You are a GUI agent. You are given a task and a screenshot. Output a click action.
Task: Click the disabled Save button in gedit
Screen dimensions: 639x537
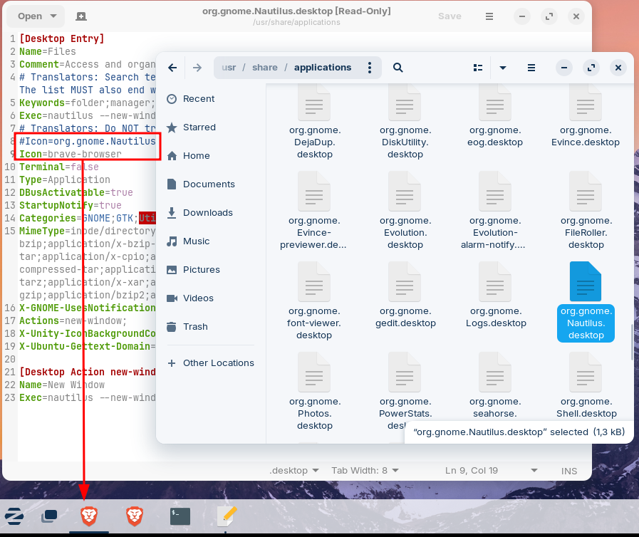(x=450, y=16)
